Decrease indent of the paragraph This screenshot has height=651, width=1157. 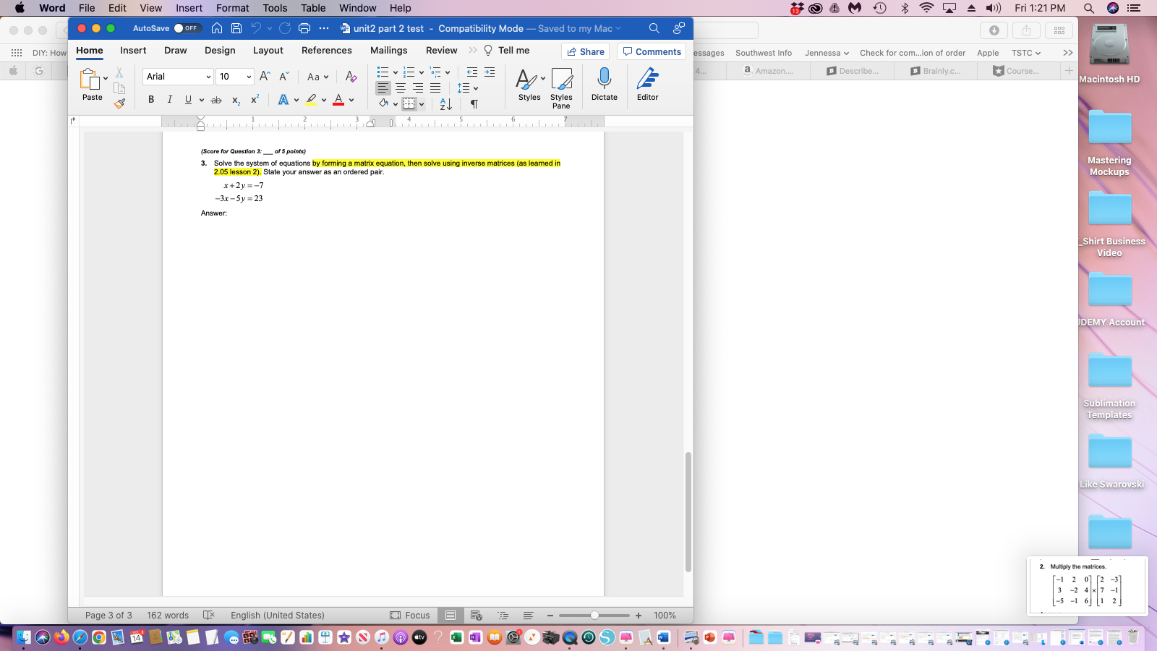click(472, 72)
